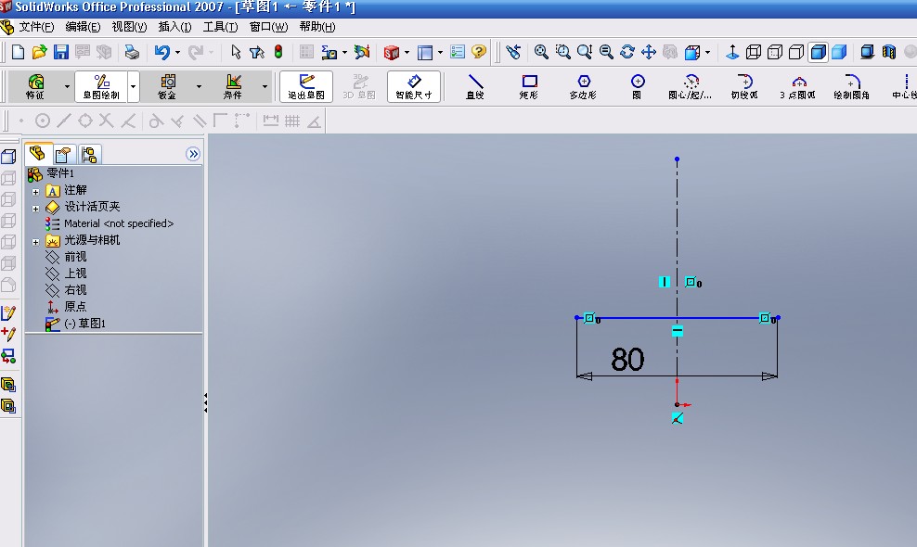Toggle the Section View icon
This screenshot has width=917, height=547.
pyautogui.click(x=889, y=52)
